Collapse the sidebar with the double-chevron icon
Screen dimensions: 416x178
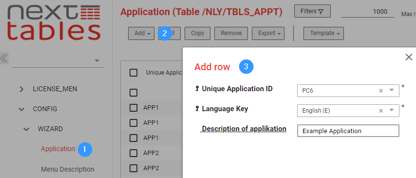(4, 58)
